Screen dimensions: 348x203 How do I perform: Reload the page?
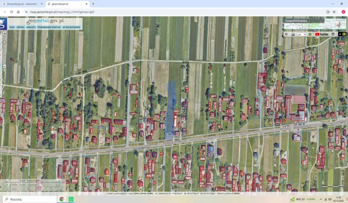click(x=11, y=12)
